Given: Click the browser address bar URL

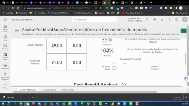Looking at the screenshot, I should pyautogui.click(x=59, y=8).
